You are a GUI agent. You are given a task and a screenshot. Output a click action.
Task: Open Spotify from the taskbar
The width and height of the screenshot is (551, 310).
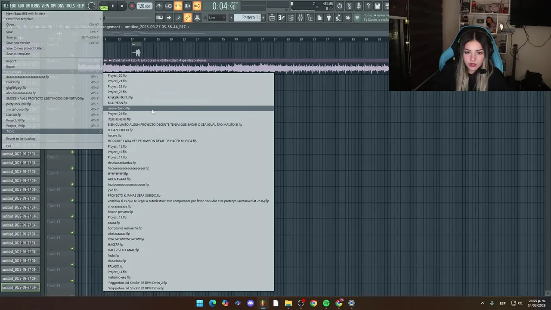[x=326, y=303]
